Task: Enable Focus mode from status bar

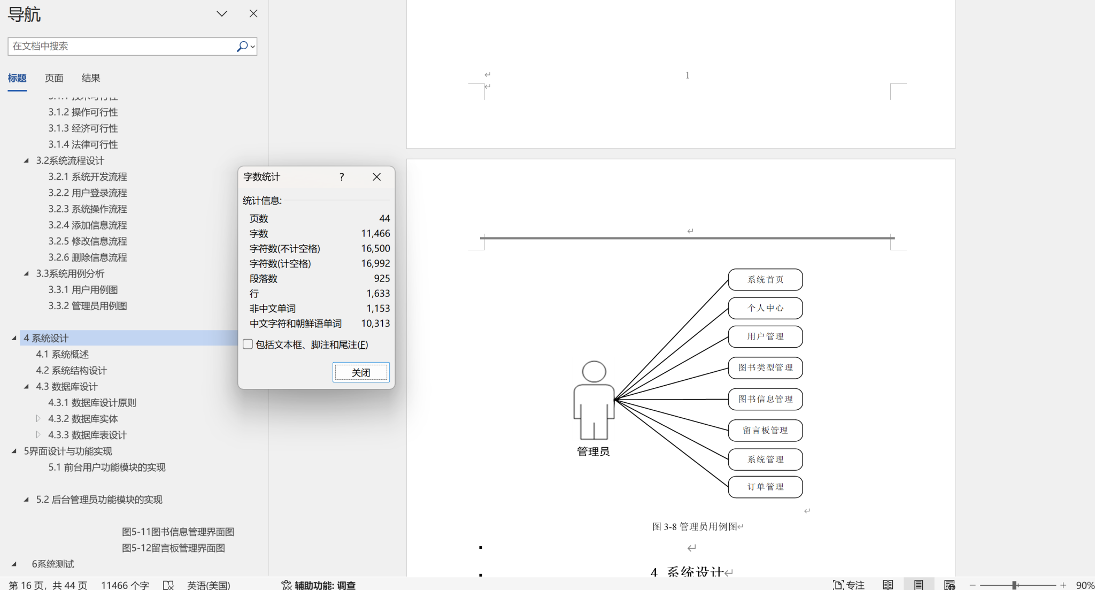Action: click(x=849, y=585)
